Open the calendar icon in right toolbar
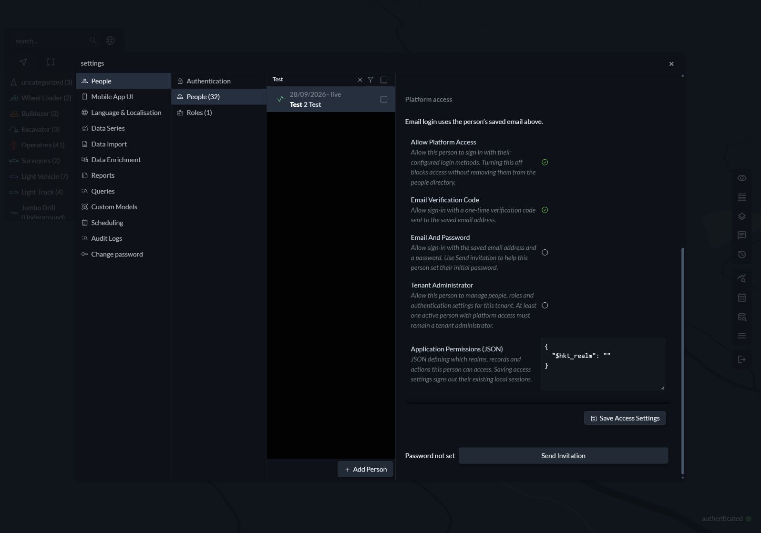The width and height of the screenshot is (761, 533). pos(741,297)
